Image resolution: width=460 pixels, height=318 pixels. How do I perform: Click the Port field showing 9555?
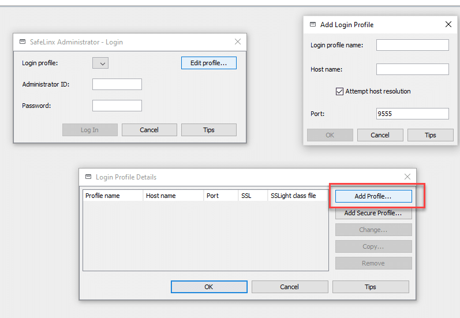pos(412,114)
